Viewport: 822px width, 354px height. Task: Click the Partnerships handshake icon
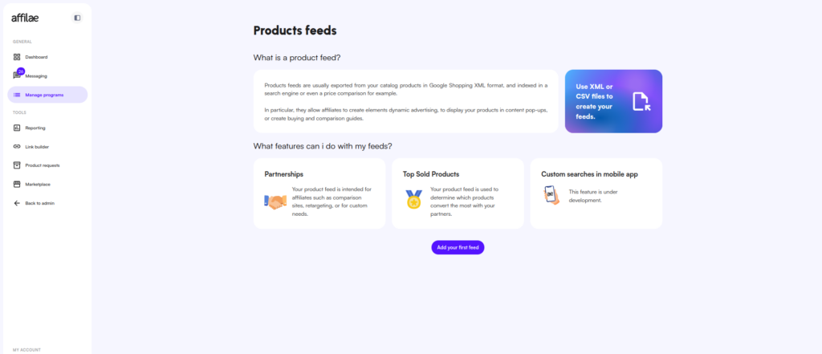tap(275, 201)
